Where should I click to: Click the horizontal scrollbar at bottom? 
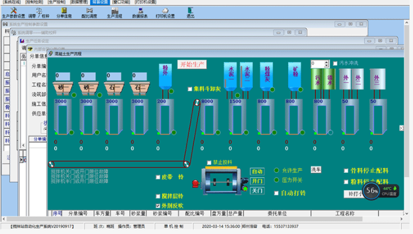click(x=184, y=219)
